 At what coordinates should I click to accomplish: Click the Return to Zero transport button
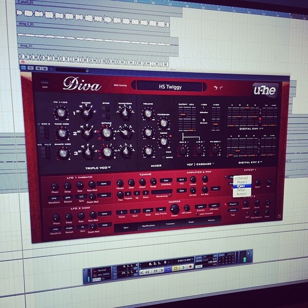pos(142,273)
